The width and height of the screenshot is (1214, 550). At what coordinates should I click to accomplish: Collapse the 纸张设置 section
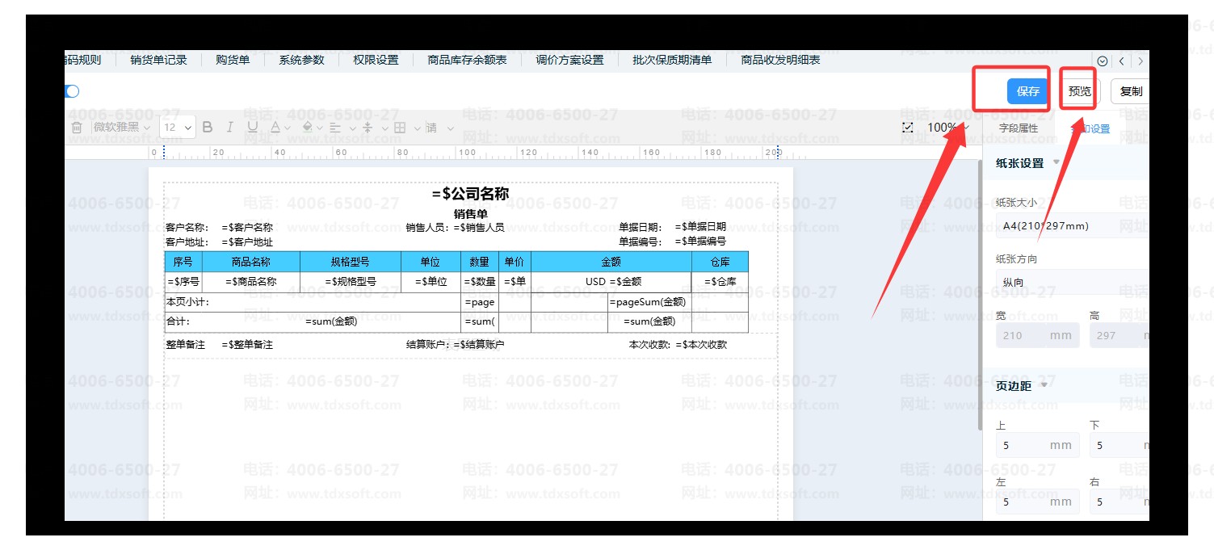1056,162
